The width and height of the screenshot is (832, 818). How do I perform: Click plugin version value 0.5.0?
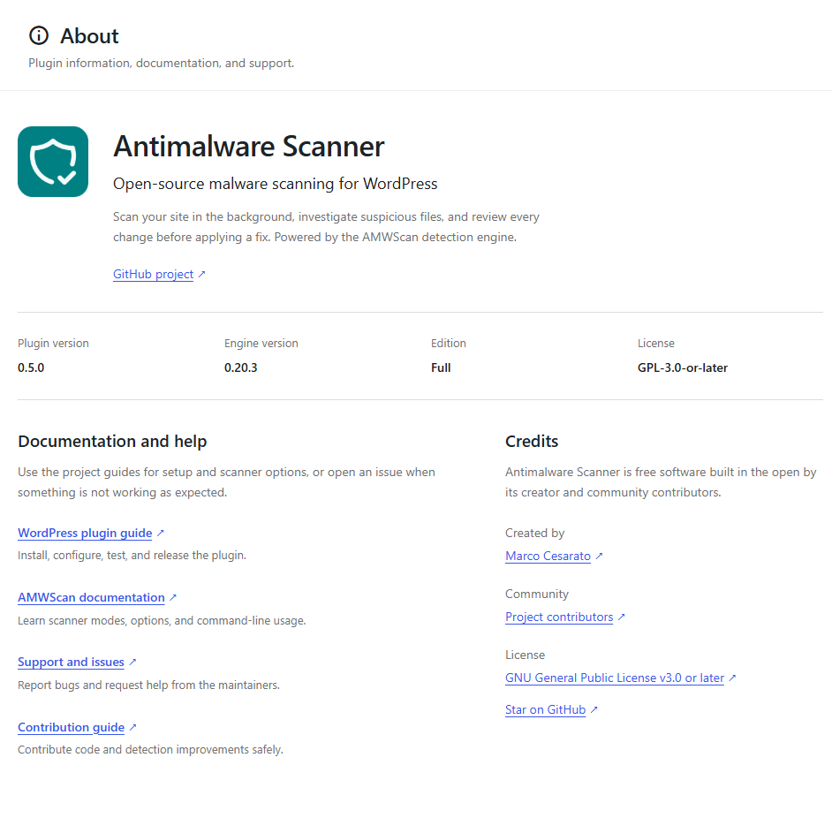31,367
